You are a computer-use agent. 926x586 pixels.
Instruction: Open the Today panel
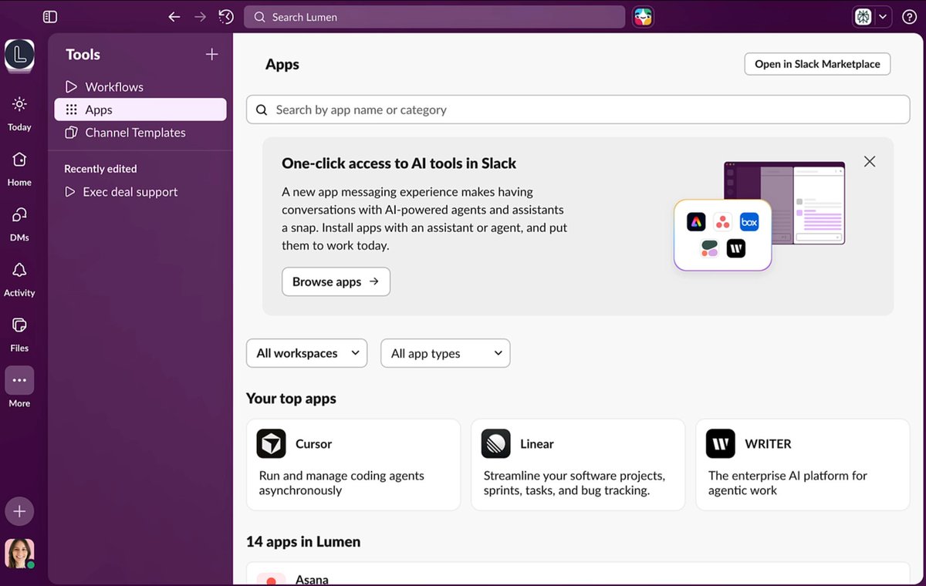[x=19, y=113]
